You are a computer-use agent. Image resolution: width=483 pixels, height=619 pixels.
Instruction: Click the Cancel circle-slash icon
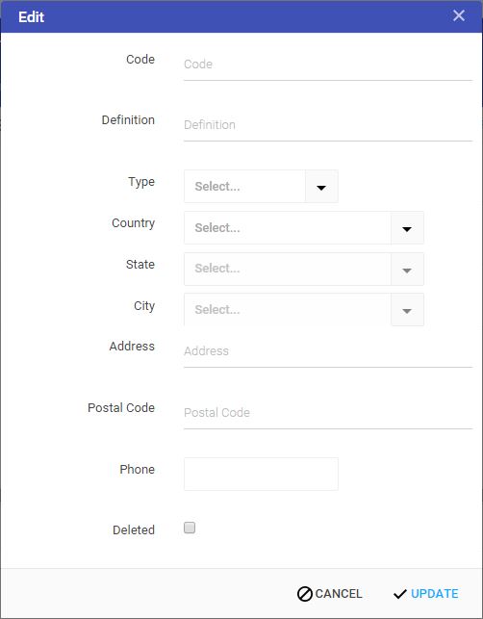[x=305, y=594]
